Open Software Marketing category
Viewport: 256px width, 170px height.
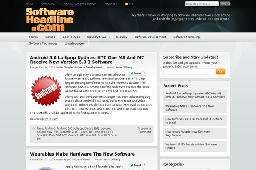point(186,37)
